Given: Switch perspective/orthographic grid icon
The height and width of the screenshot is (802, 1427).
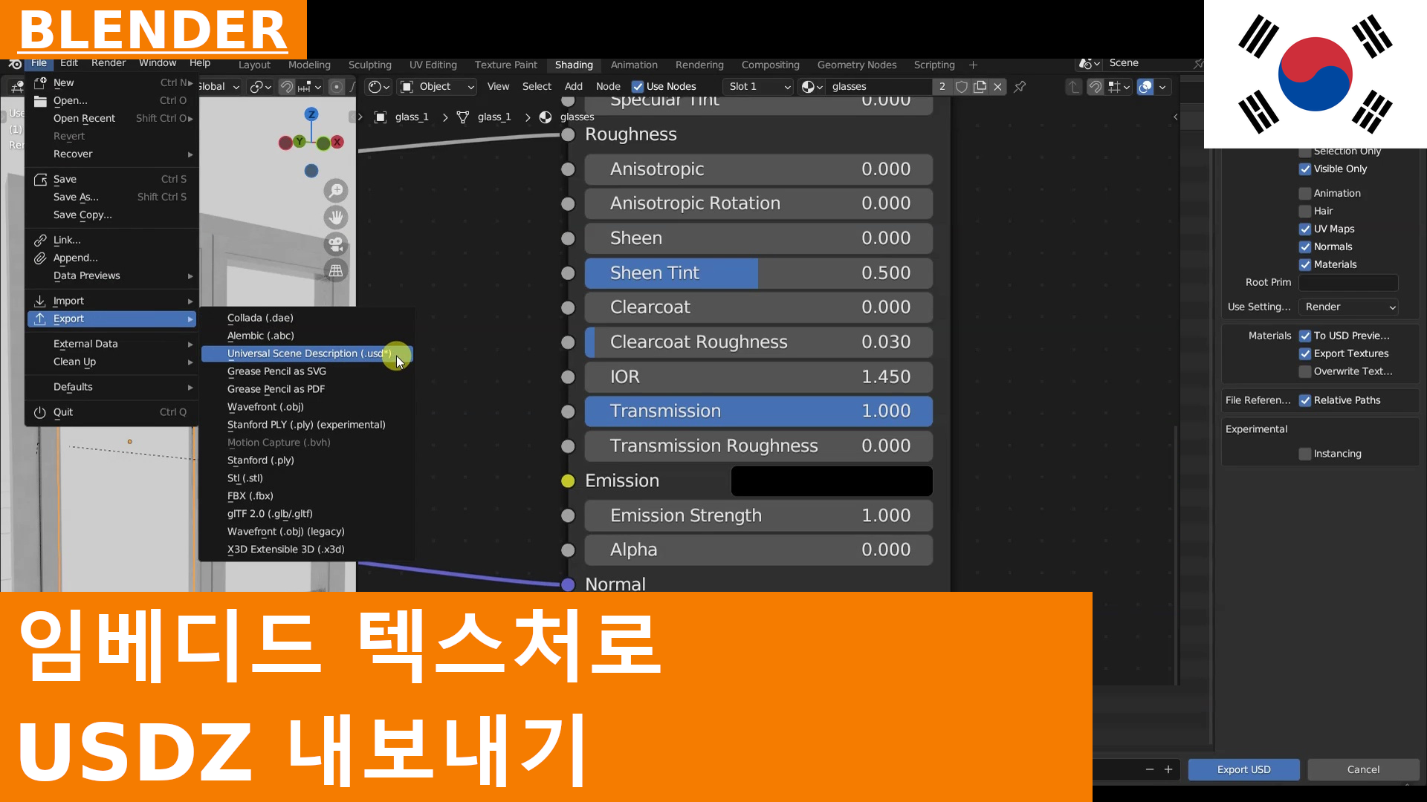Looking at the screenshot, I should [336, 271].
